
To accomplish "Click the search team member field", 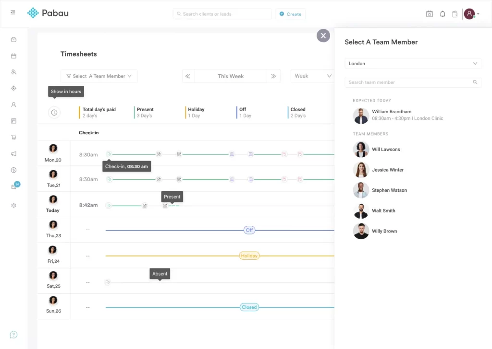I will tap(413, 82).
